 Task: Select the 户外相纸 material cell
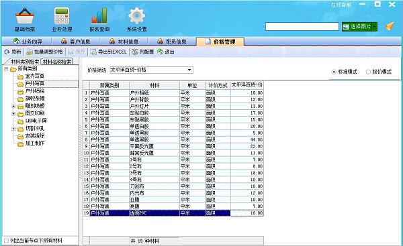154,93
